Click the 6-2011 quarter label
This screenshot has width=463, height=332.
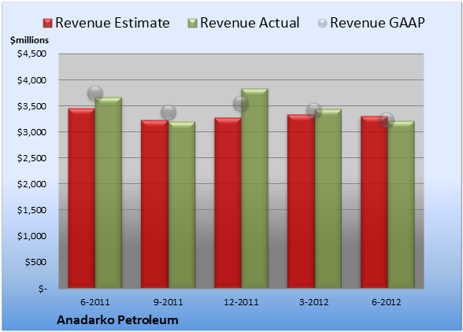95,302
